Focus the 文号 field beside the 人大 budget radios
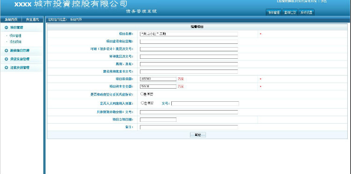This screenshot has width=351, height=174. coord(205,104)
